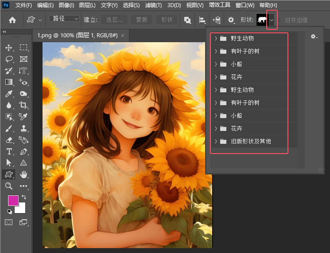Open the tool preset picker arrow

click(40, 20)
